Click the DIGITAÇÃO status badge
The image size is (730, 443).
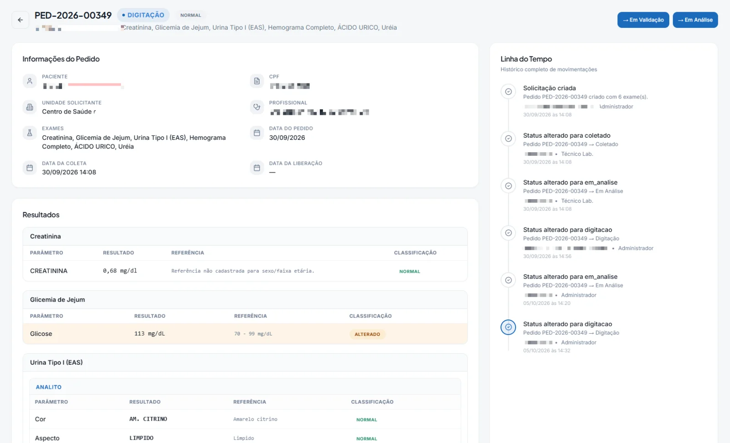[143, 15]
